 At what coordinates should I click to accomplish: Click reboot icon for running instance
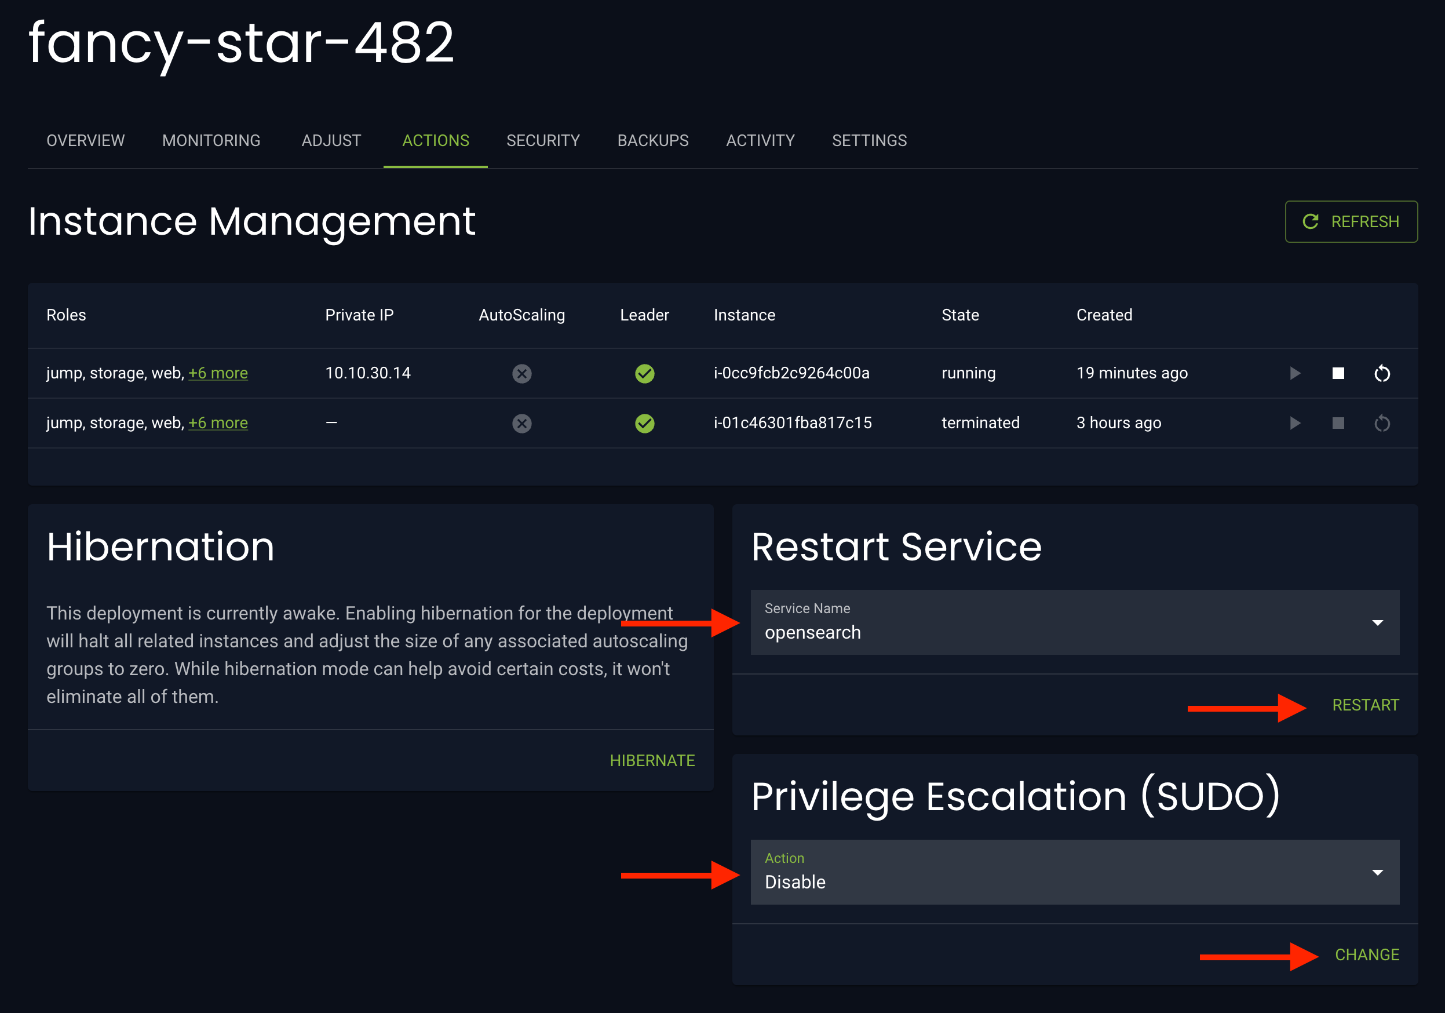pyautogui.click(x=1381, y=373)
